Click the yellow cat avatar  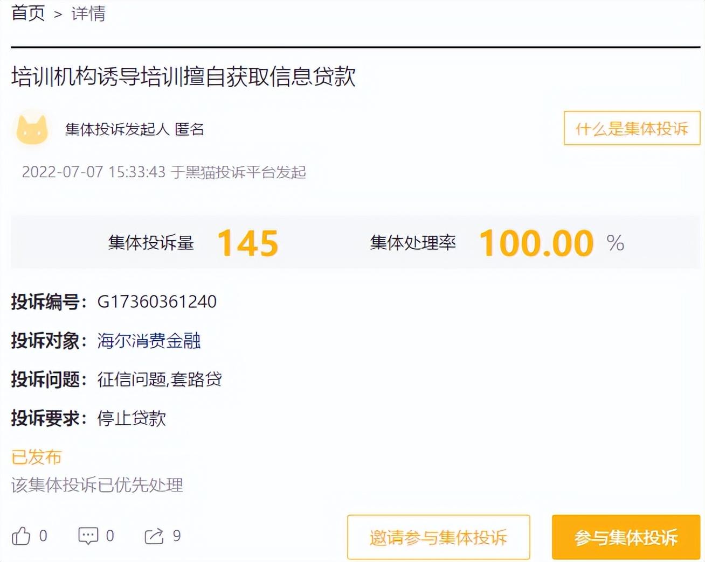click(x=32, y=129)
